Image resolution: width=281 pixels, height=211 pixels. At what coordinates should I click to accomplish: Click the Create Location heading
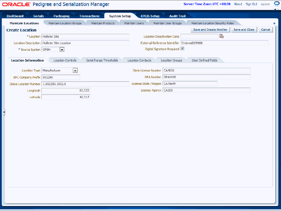point(21,30)
